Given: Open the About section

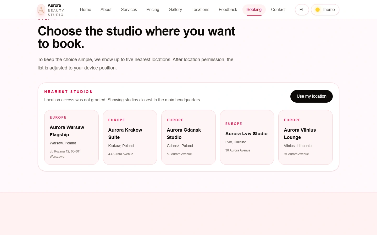Looking at the screenshot, I should point(106,10).
